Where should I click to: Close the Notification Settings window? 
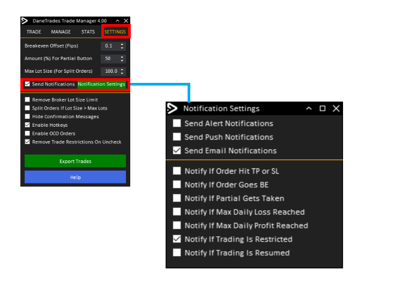(336, 109)
